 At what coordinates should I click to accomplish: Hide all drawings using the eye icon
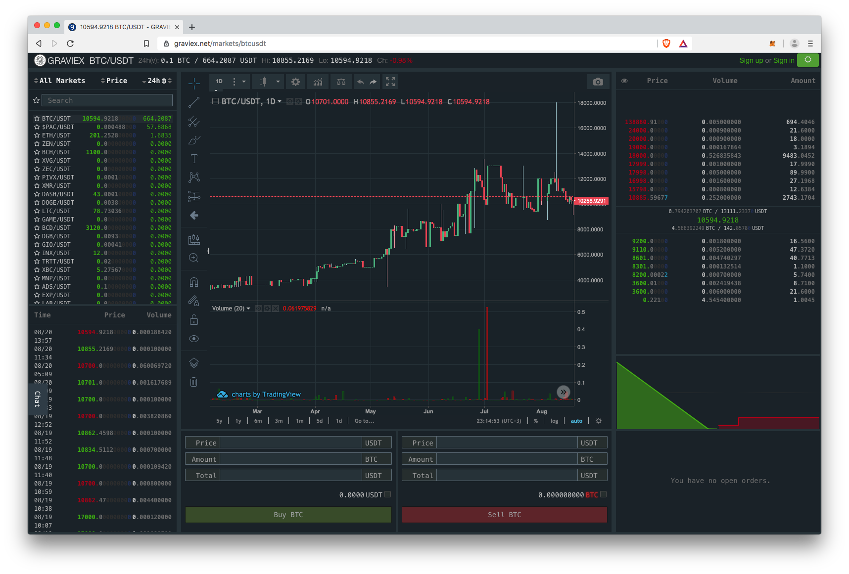pos(194,339)
